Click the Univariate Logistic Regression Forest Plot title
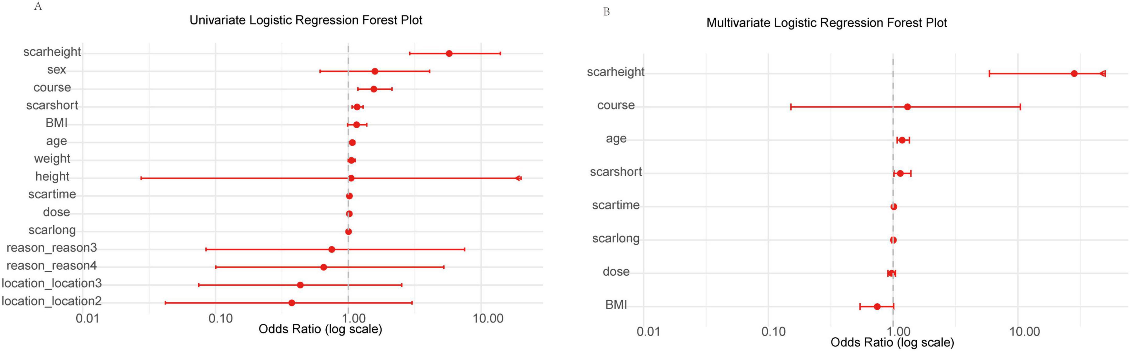The image size is (1132, 353). pos(306,20)
